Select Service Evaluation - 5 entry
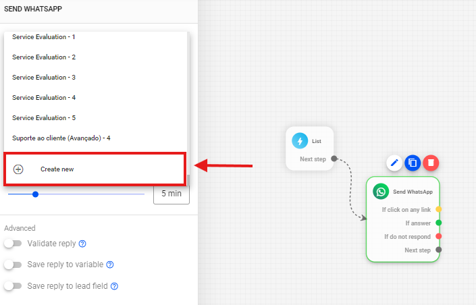Screen dimensions: 476x305 click(x=44, y=117)
